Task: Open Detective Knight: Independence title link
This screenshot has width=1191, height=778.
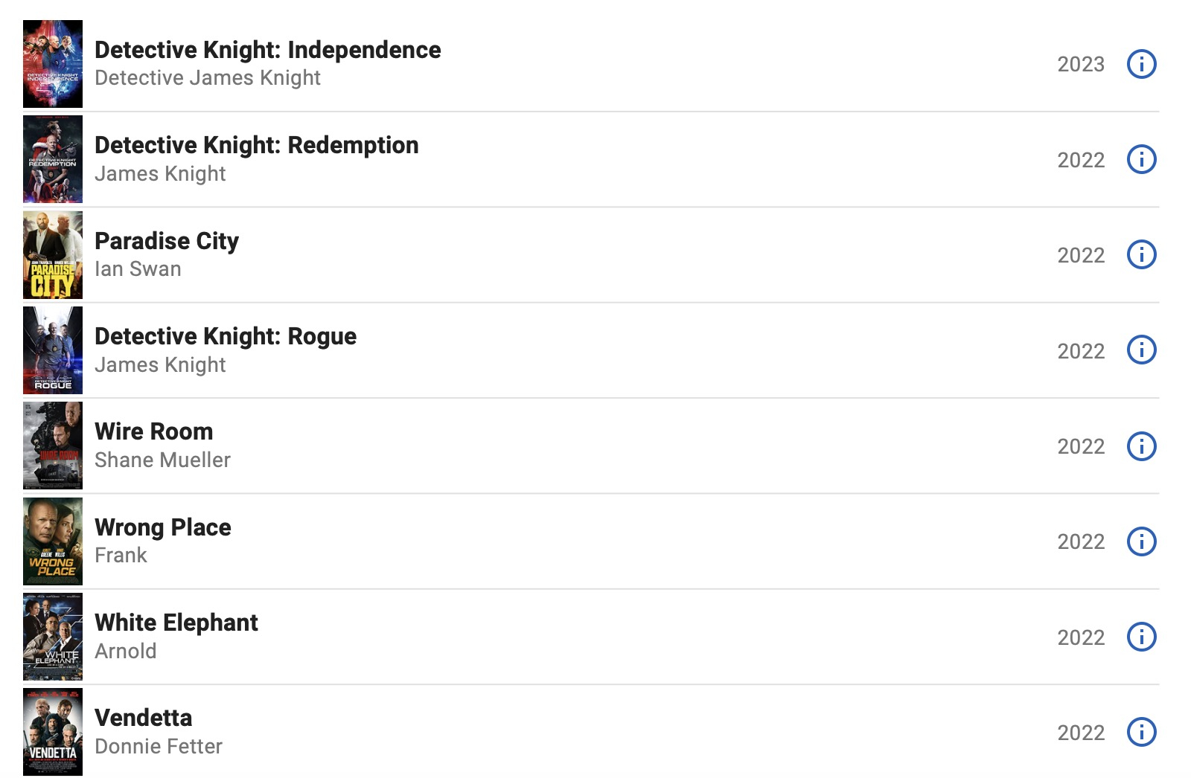Action: click(268, 50)
